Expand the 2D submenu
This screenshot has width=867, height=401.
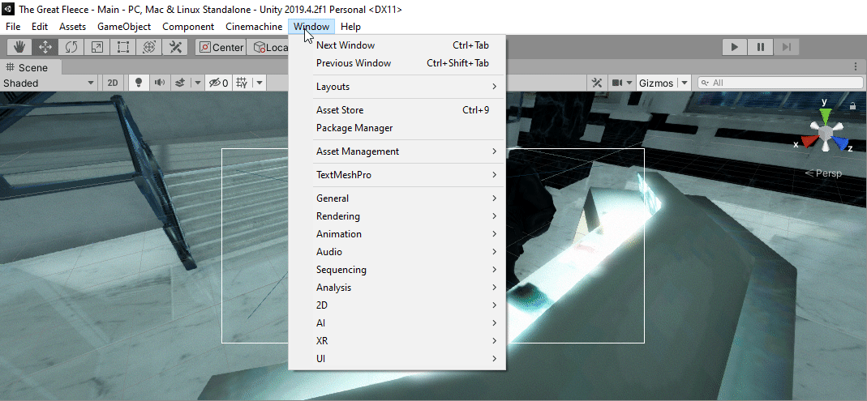(x=397, y=305)
